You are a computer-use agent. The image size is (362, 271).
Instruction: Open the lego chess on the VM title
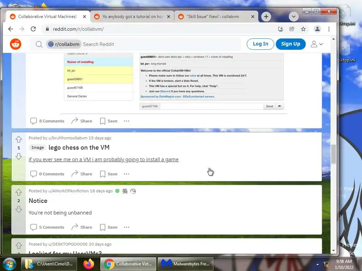[x=79, y=147]
